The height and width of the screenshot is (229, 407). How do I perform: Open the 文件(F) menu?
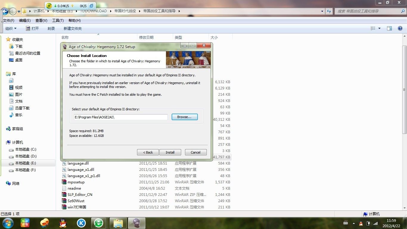click(8, 21)
